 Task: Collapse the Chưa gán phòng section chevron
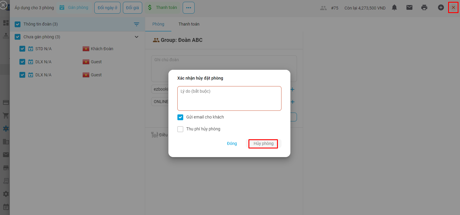point(137,37)
